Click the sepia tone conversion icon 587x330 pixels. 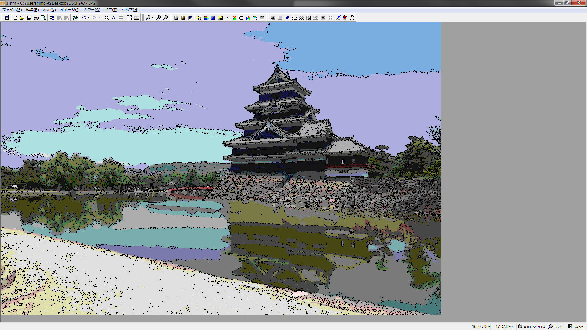pos(183,18)
